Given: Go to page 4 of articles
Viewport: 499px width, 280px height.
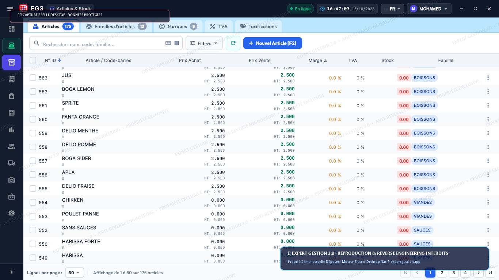Looking at the screenshot, I should coord(465,273).
